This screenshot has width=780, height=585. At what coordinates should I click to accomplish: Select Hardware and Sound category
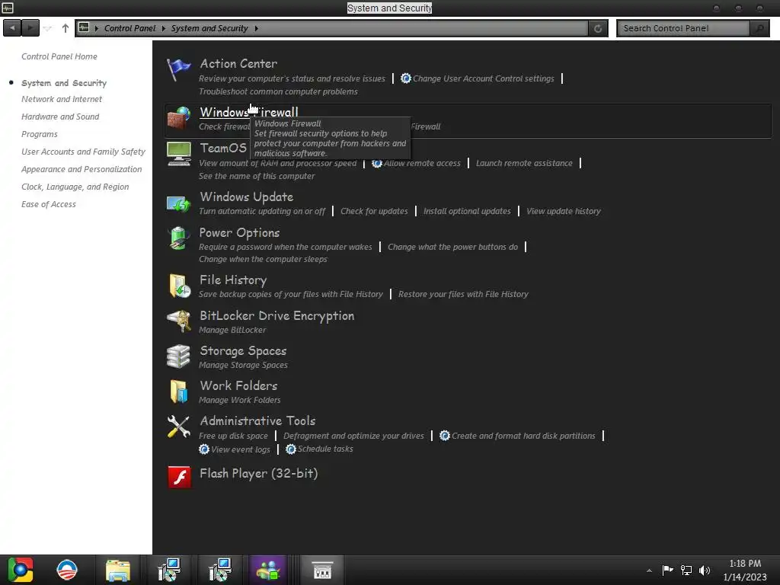(x=60, y=117)
